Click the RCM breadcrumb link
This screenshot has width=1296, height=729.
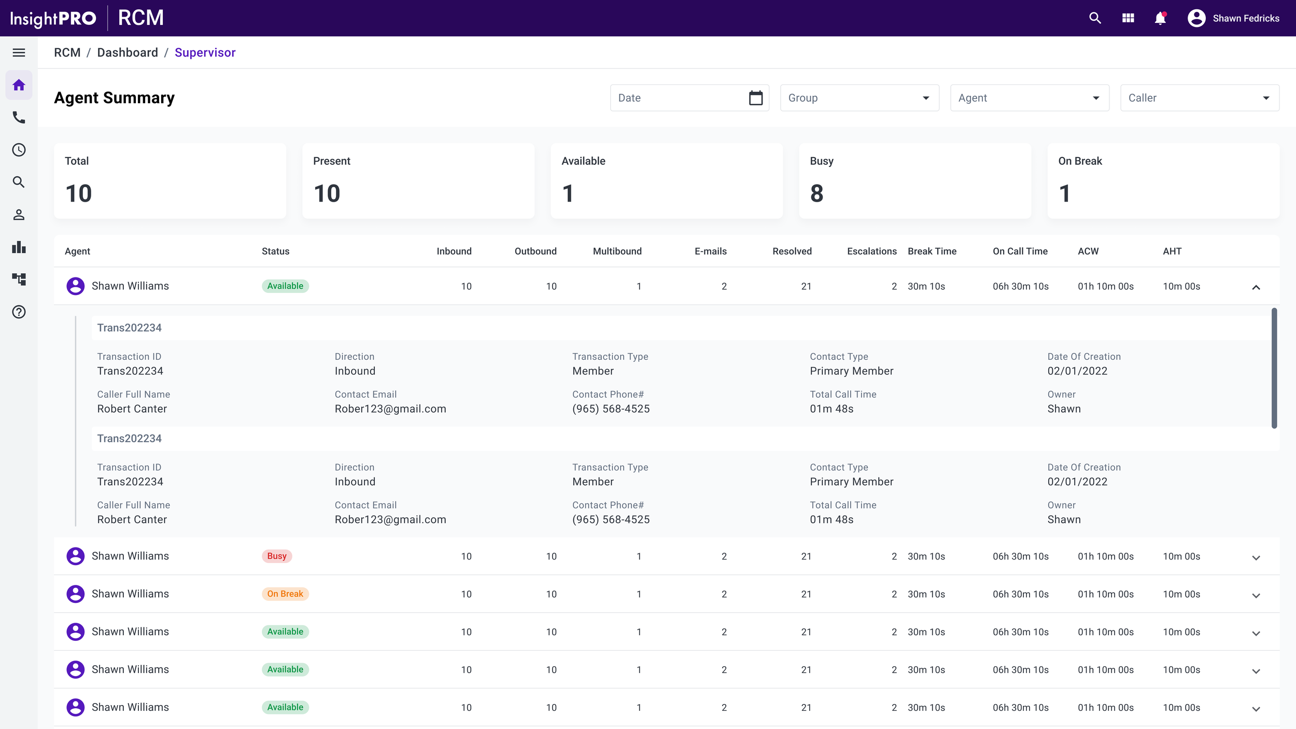click(x=67, y=53)
